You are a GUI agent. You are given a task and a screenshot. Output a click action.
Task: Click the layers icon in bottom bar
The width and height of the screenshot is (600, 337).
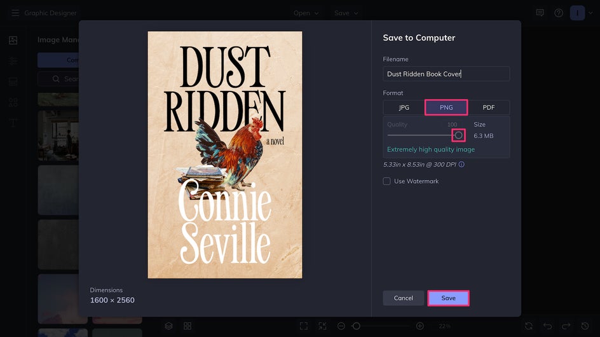click(x=168, y=326)
